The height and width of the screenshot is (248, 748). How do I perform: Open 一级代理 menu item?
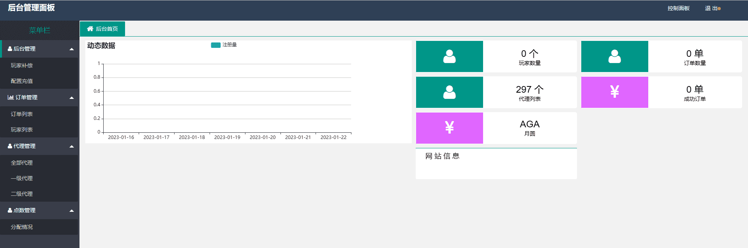[x=39, y=178]
